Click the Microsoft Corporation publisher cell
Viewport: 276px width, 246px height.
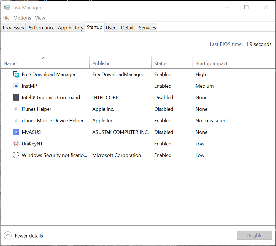pos(117,155)
